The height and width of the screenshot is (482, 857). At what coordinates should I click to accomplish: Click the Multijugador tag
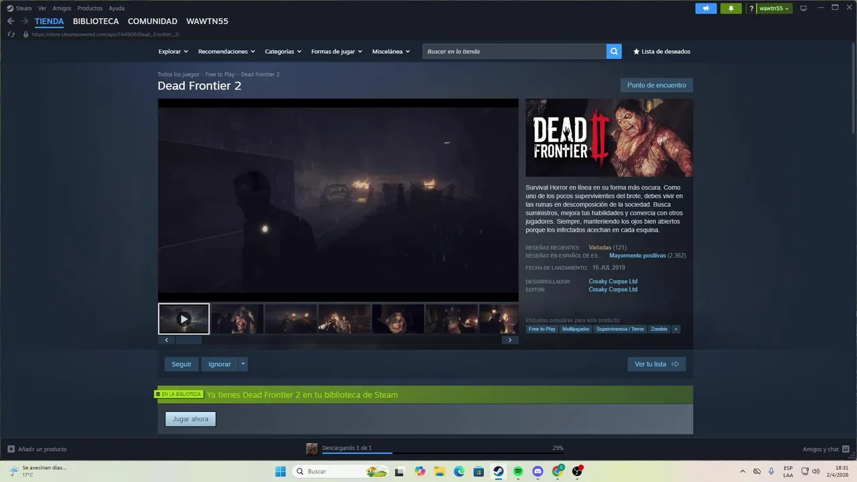point(576,329)
